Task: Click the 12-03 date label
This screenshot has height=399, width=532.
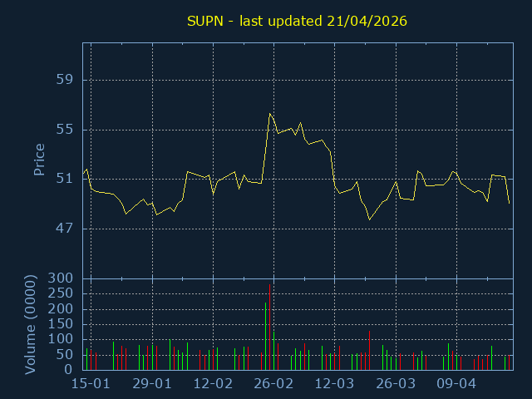Action: click(x=334, y=384)
